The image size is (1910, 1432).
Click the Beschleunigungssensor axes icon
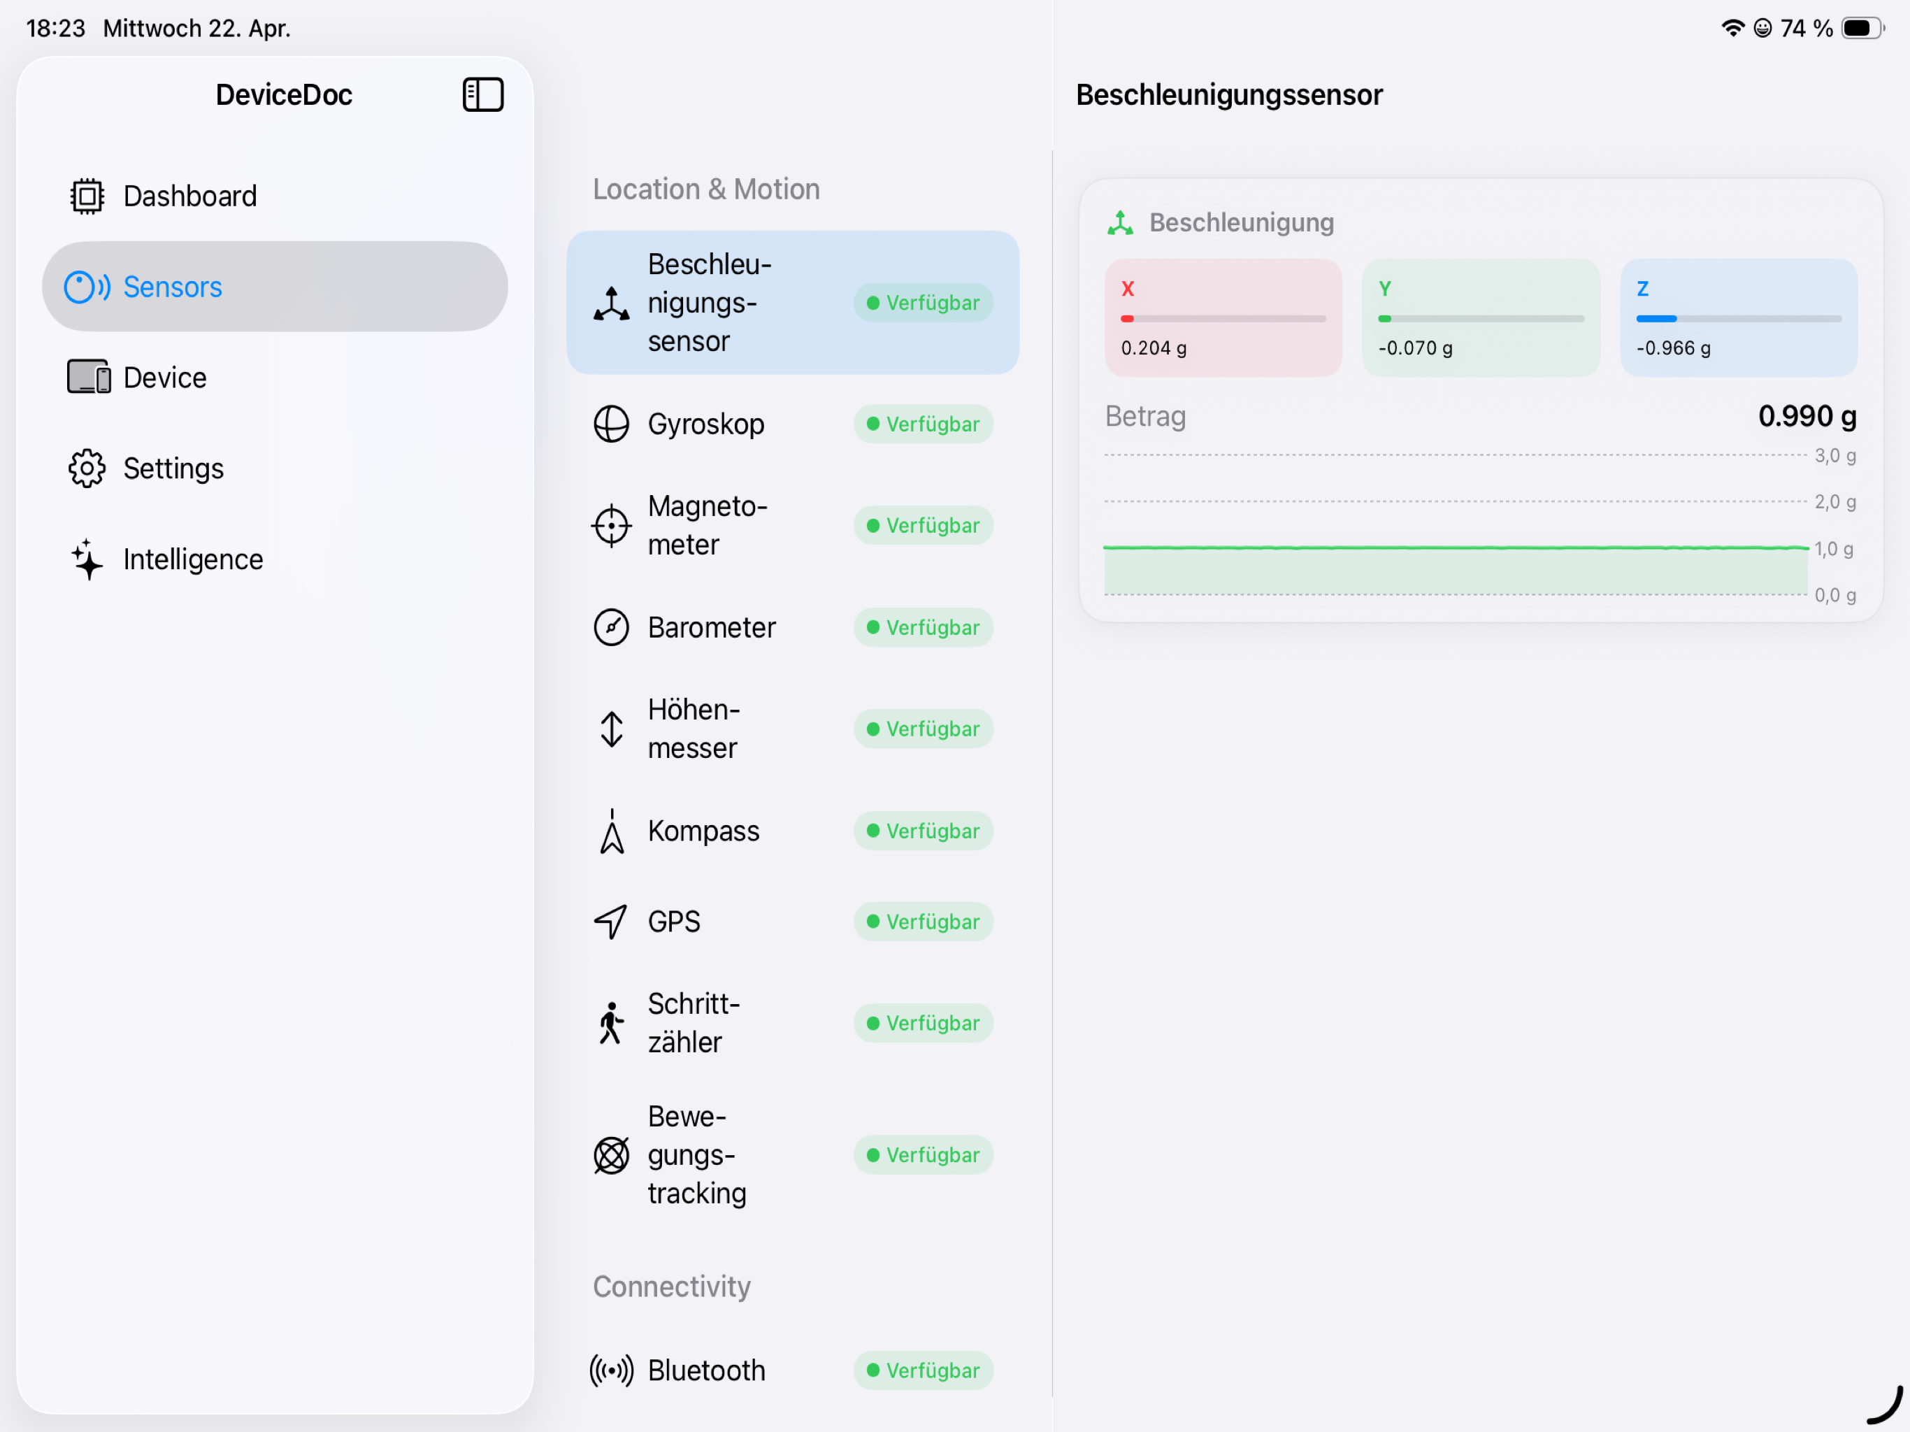pos(611,303)
